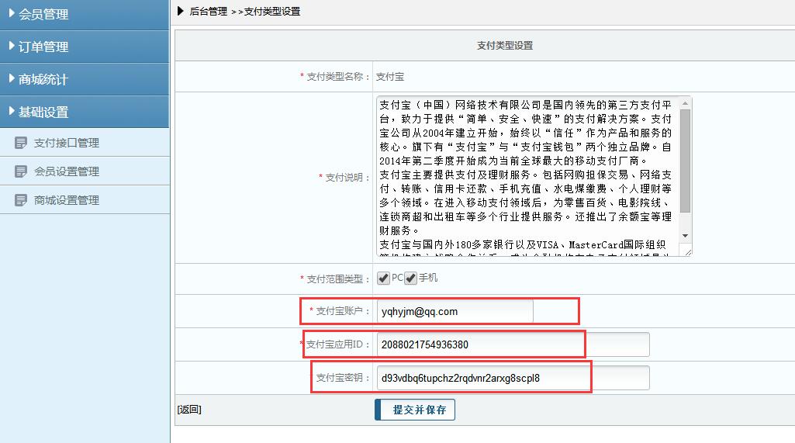This screenshot has width=795, height=443.
Task: Toggle the 手机 payment range checkbox
Action: click(410, 278)
